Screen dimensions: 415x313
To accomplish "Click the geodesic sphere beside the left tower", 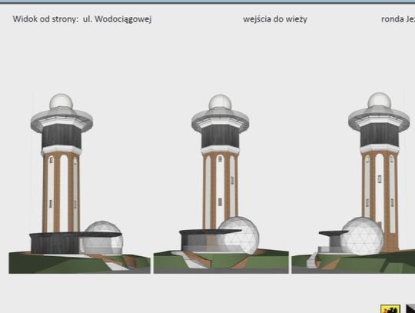I will [102, 238].
